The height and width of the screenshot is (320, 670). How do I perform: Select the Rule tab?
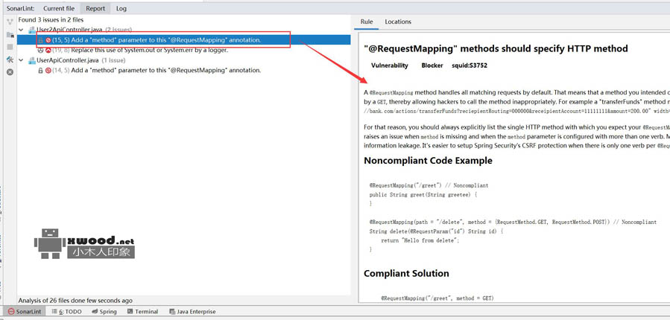click(367, 22)
